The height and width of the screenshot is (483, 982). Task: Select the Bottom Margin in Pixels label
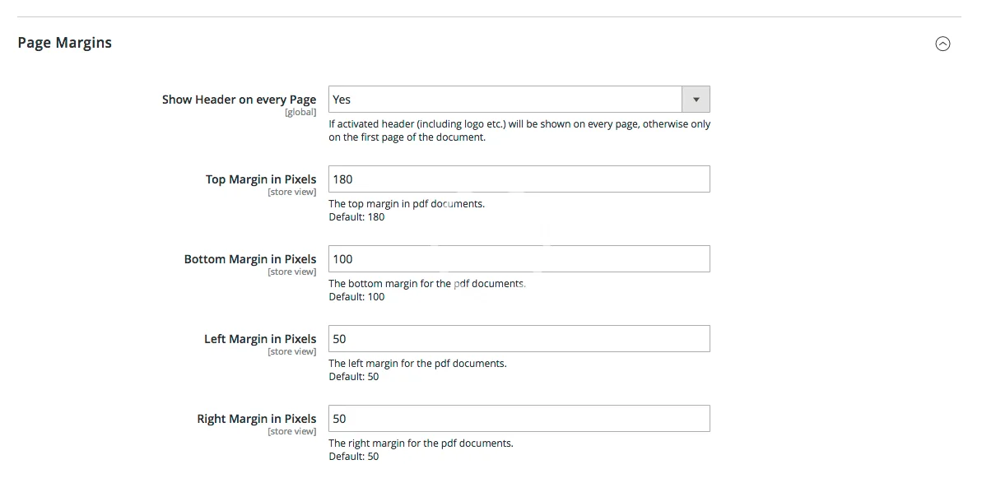[x=250, y=259]
